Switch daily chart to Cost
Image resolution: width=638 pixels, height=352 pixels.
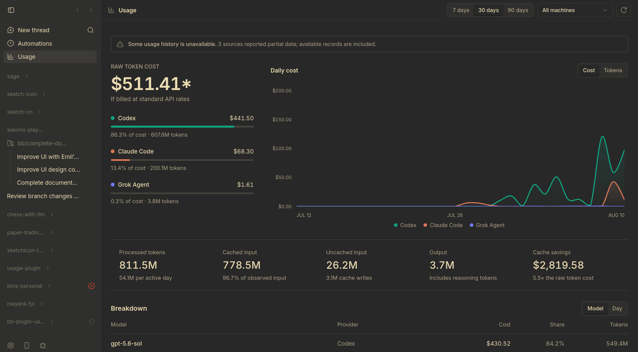589,70
